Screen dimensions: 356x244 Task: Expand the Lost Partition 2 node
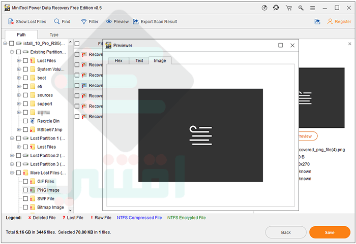click(12, 155)
